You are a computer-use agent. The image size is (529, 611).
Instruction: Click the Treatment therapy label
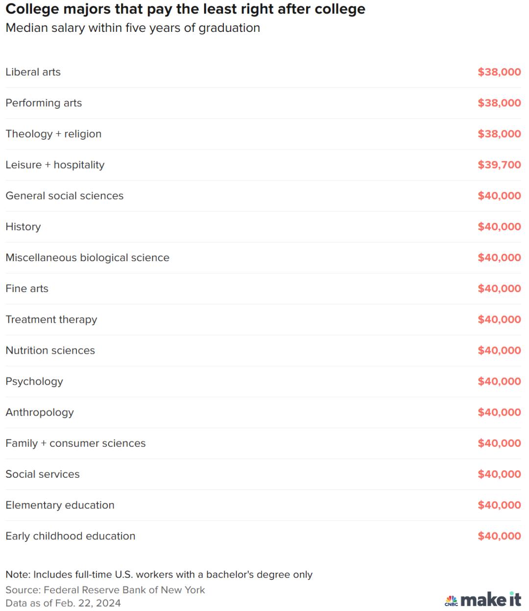tap(51, 319)
